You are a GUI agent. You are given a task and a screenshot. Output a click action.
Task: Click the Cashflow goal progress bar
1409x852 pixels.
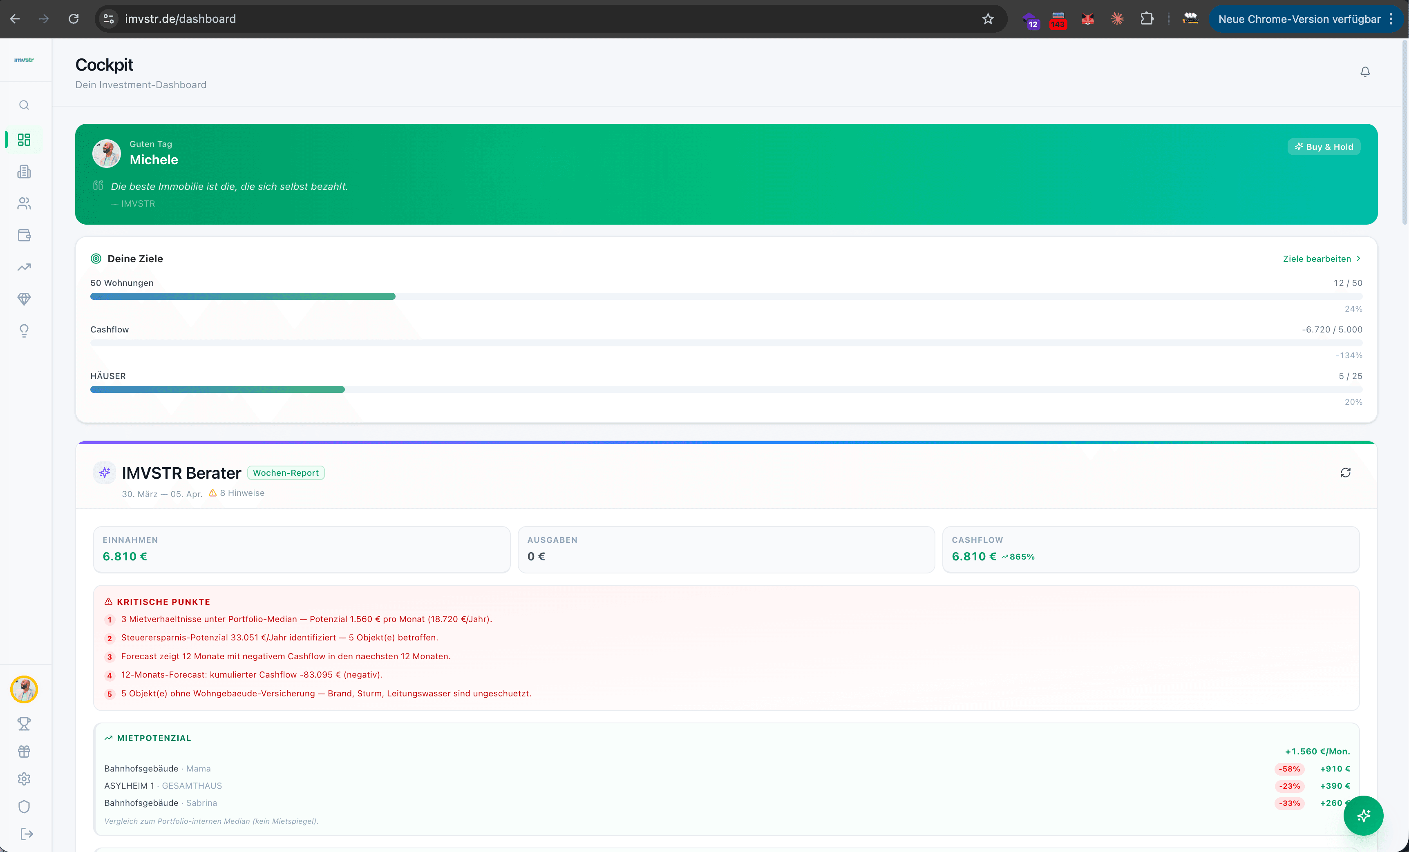pyautogui.click(x=726, y=343)
